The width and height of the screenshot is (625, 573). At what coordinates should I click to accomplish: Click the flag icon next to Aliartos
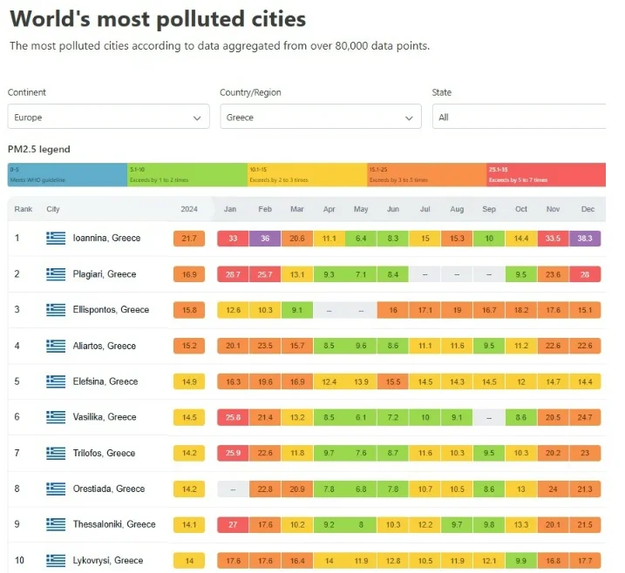point(56,346)
